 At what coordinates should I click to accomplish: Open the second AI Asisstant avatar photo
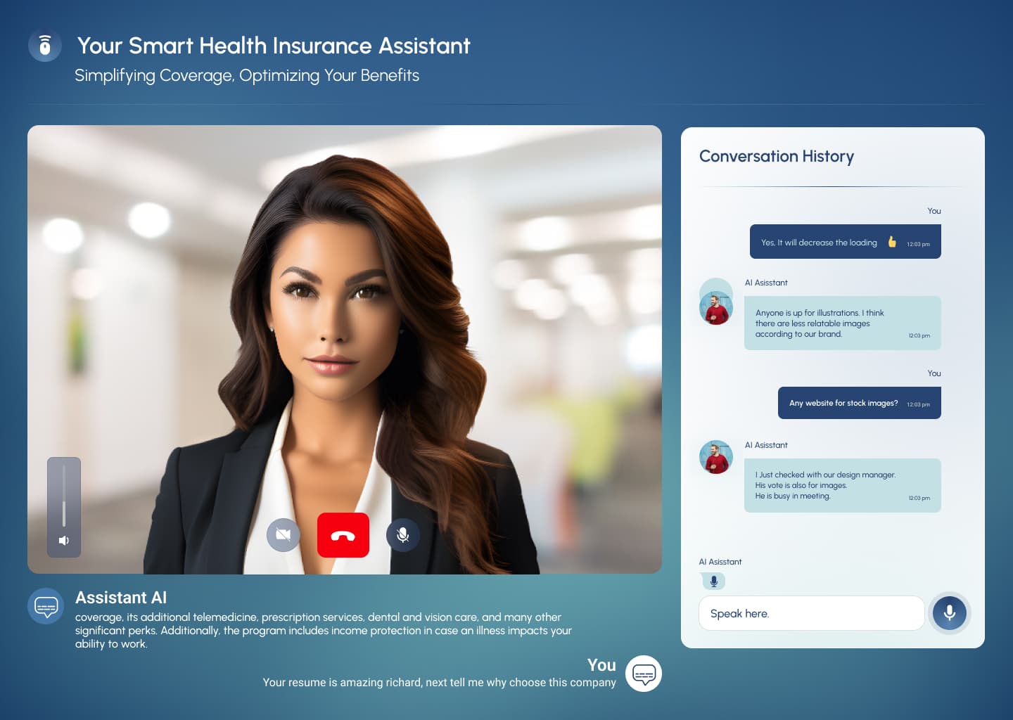(x=715, y=457)
